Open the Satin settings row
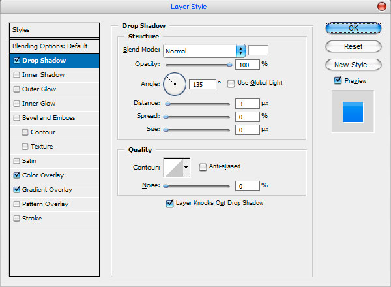The image size is (391, 287). click(x=54, y=161)
